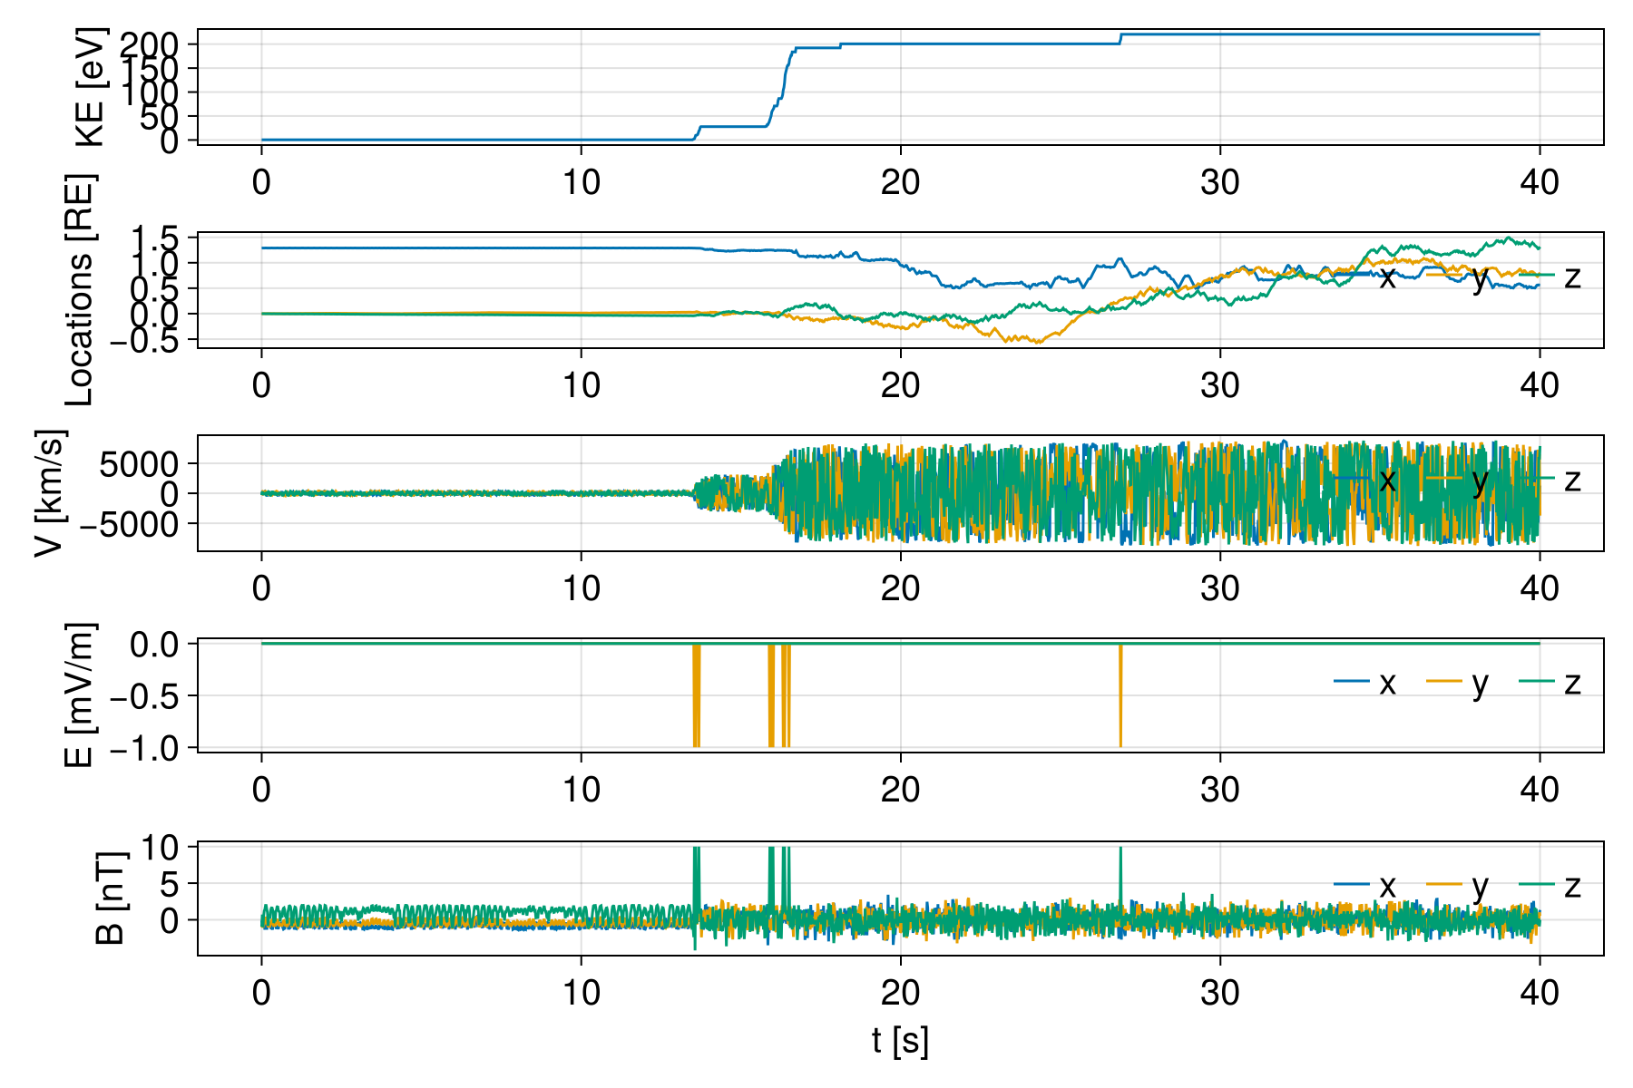1633x1088 pixels.
Task: Click the B [nT] axis label
Action: [109, 898]
